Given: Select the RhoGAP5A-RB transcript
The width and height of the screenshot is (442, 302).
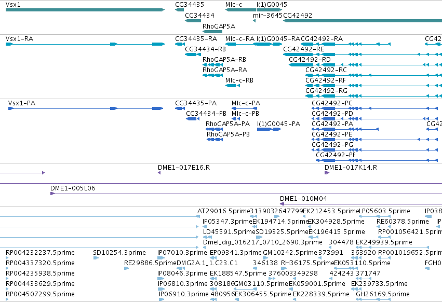Looking at the screenshot, I should click(212, 65).
